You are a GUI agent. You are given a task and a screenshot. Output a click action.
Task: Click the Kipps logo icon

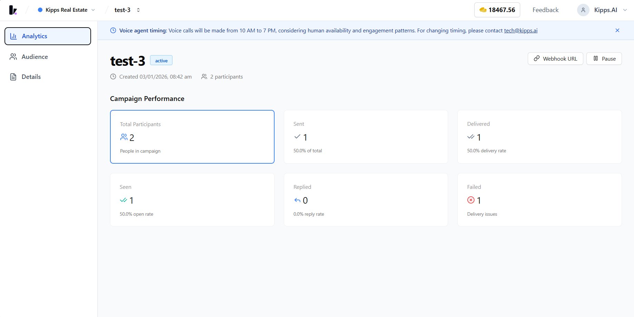pos(13,10)
